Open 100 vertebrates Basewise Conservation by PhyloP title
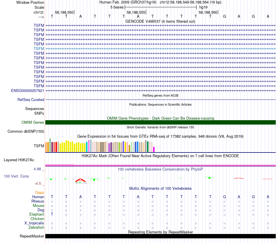 point(160,169)
